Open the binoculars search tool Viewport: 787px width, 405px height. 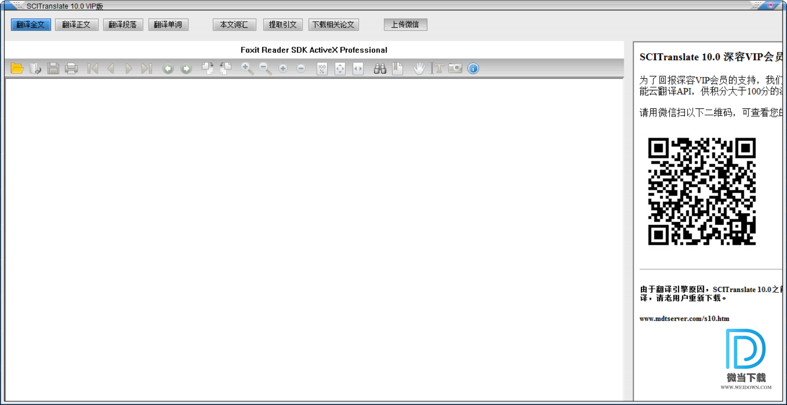click(x=380, y=69)
